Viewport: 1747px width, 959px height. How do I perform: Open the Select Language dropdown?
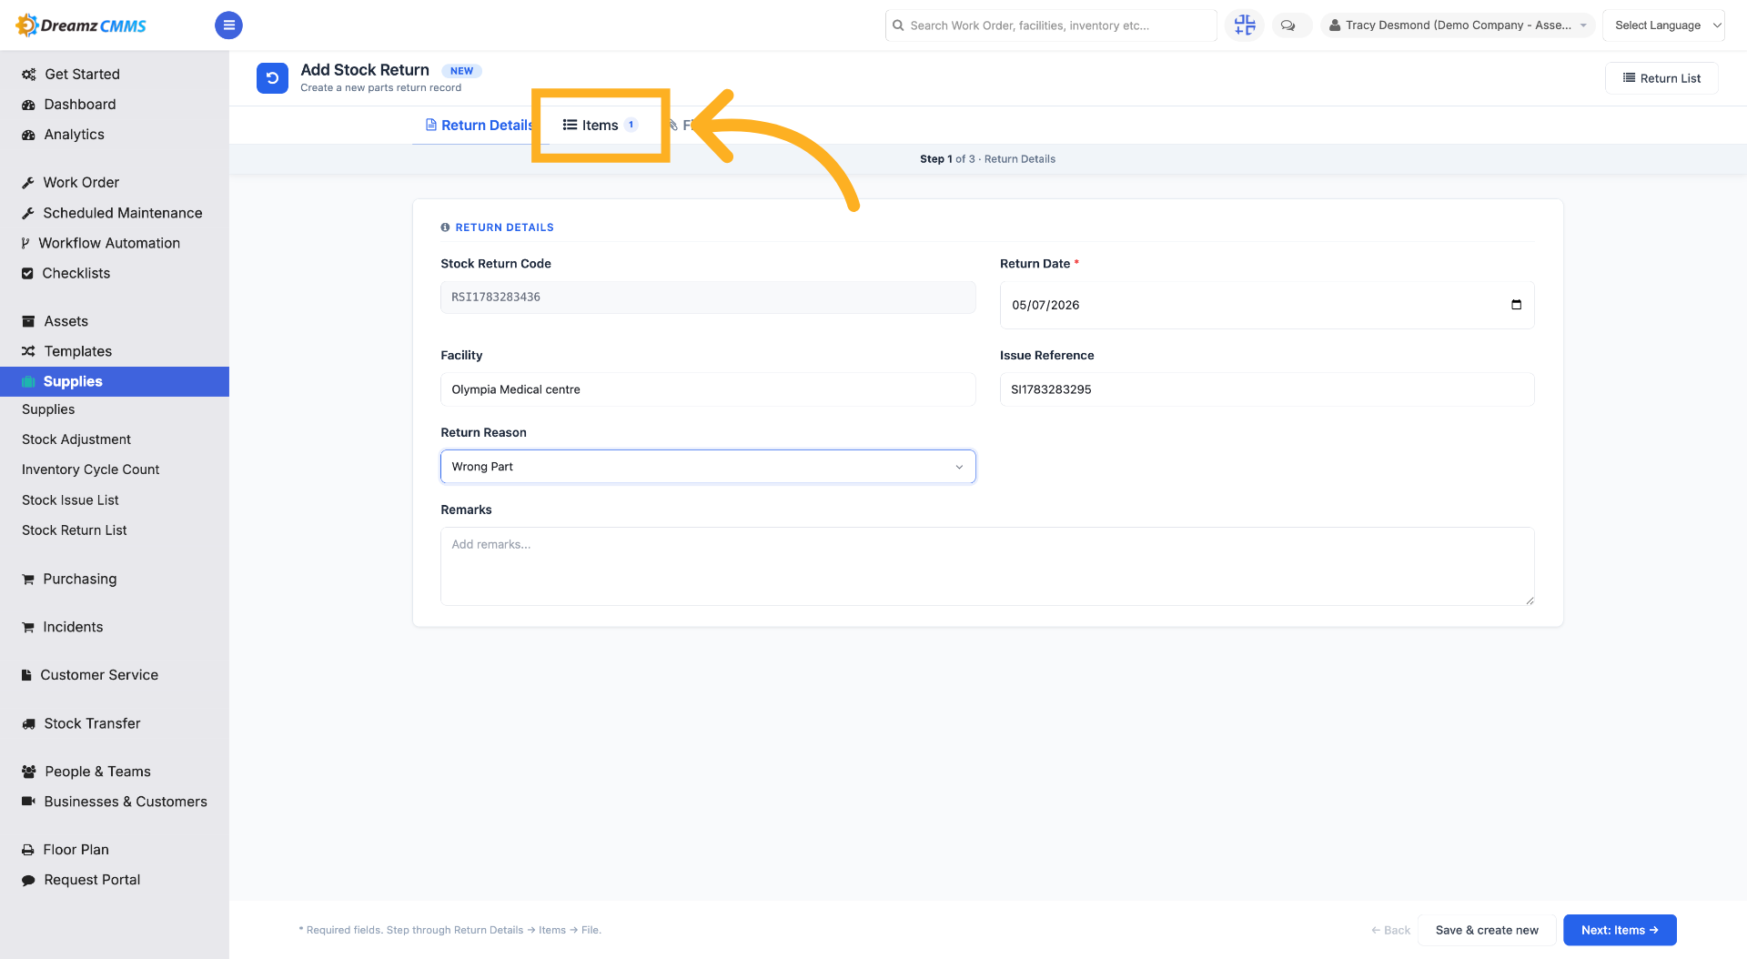coord(1663,25)
